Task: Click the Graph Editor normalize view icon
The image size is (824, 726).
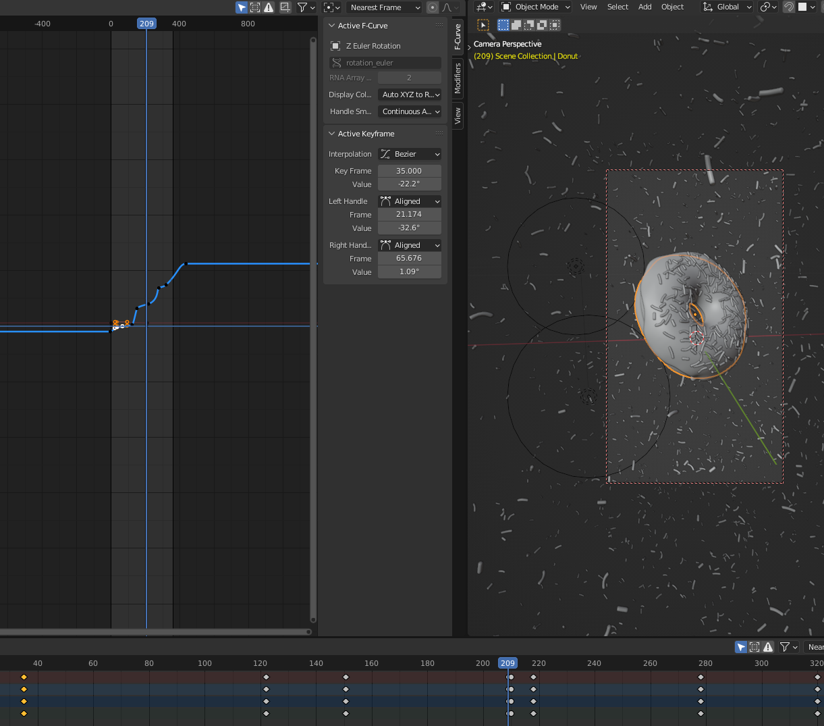Action: (285, 7)
